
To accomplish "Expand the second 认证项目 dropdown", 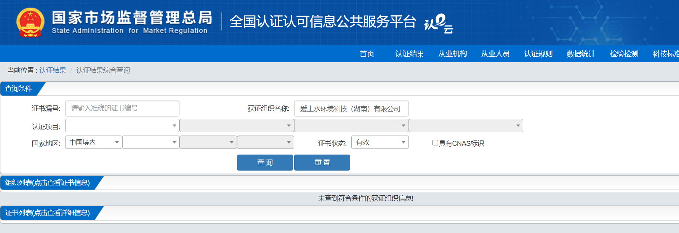I will click(237, 125).
